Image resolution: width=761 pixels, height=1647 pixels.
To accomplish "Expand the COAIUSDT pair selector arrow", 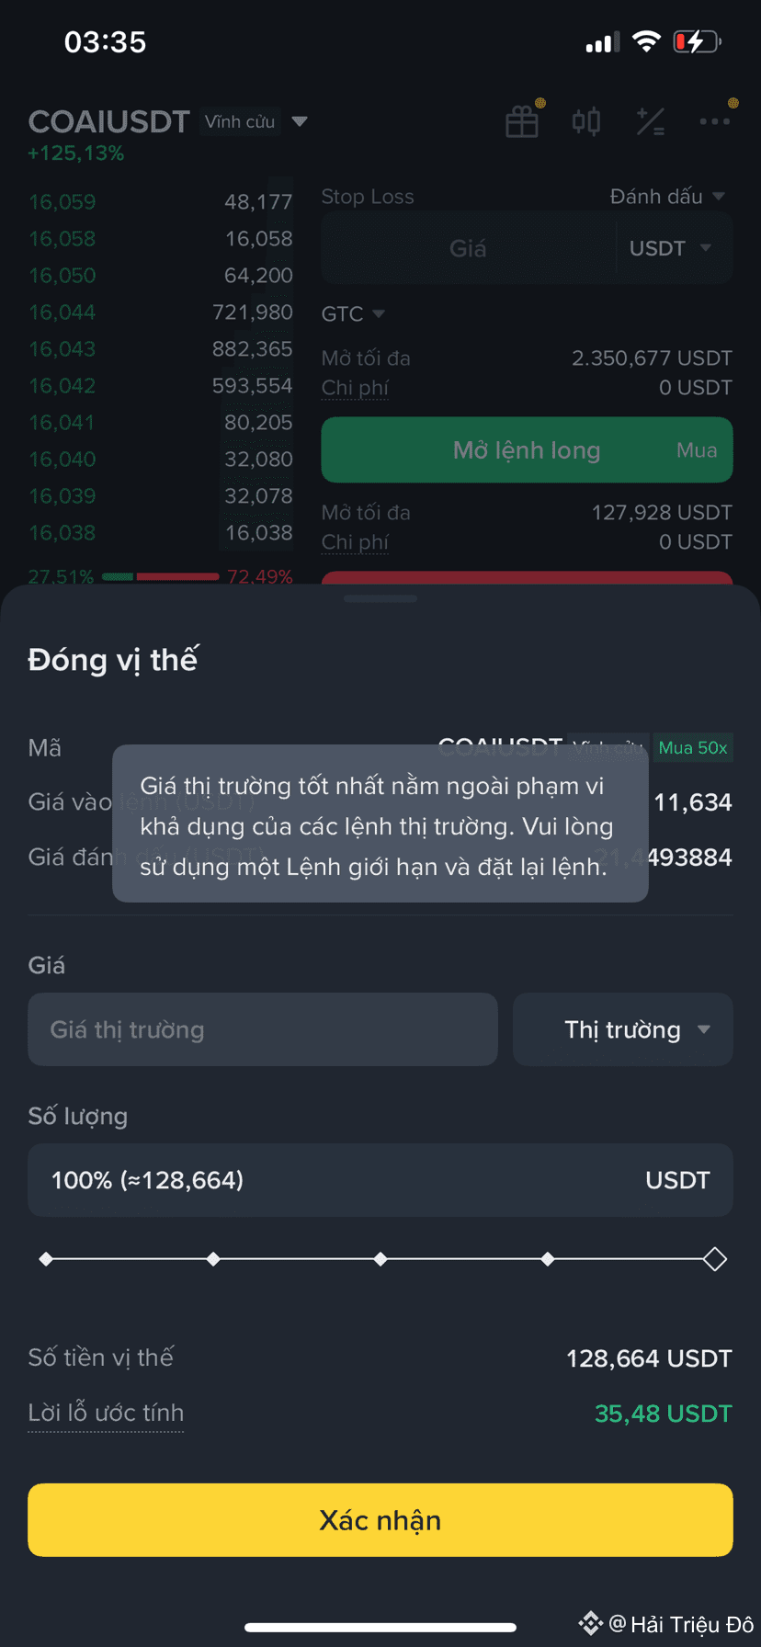I will pyautogui.click(x=299, y=121).
